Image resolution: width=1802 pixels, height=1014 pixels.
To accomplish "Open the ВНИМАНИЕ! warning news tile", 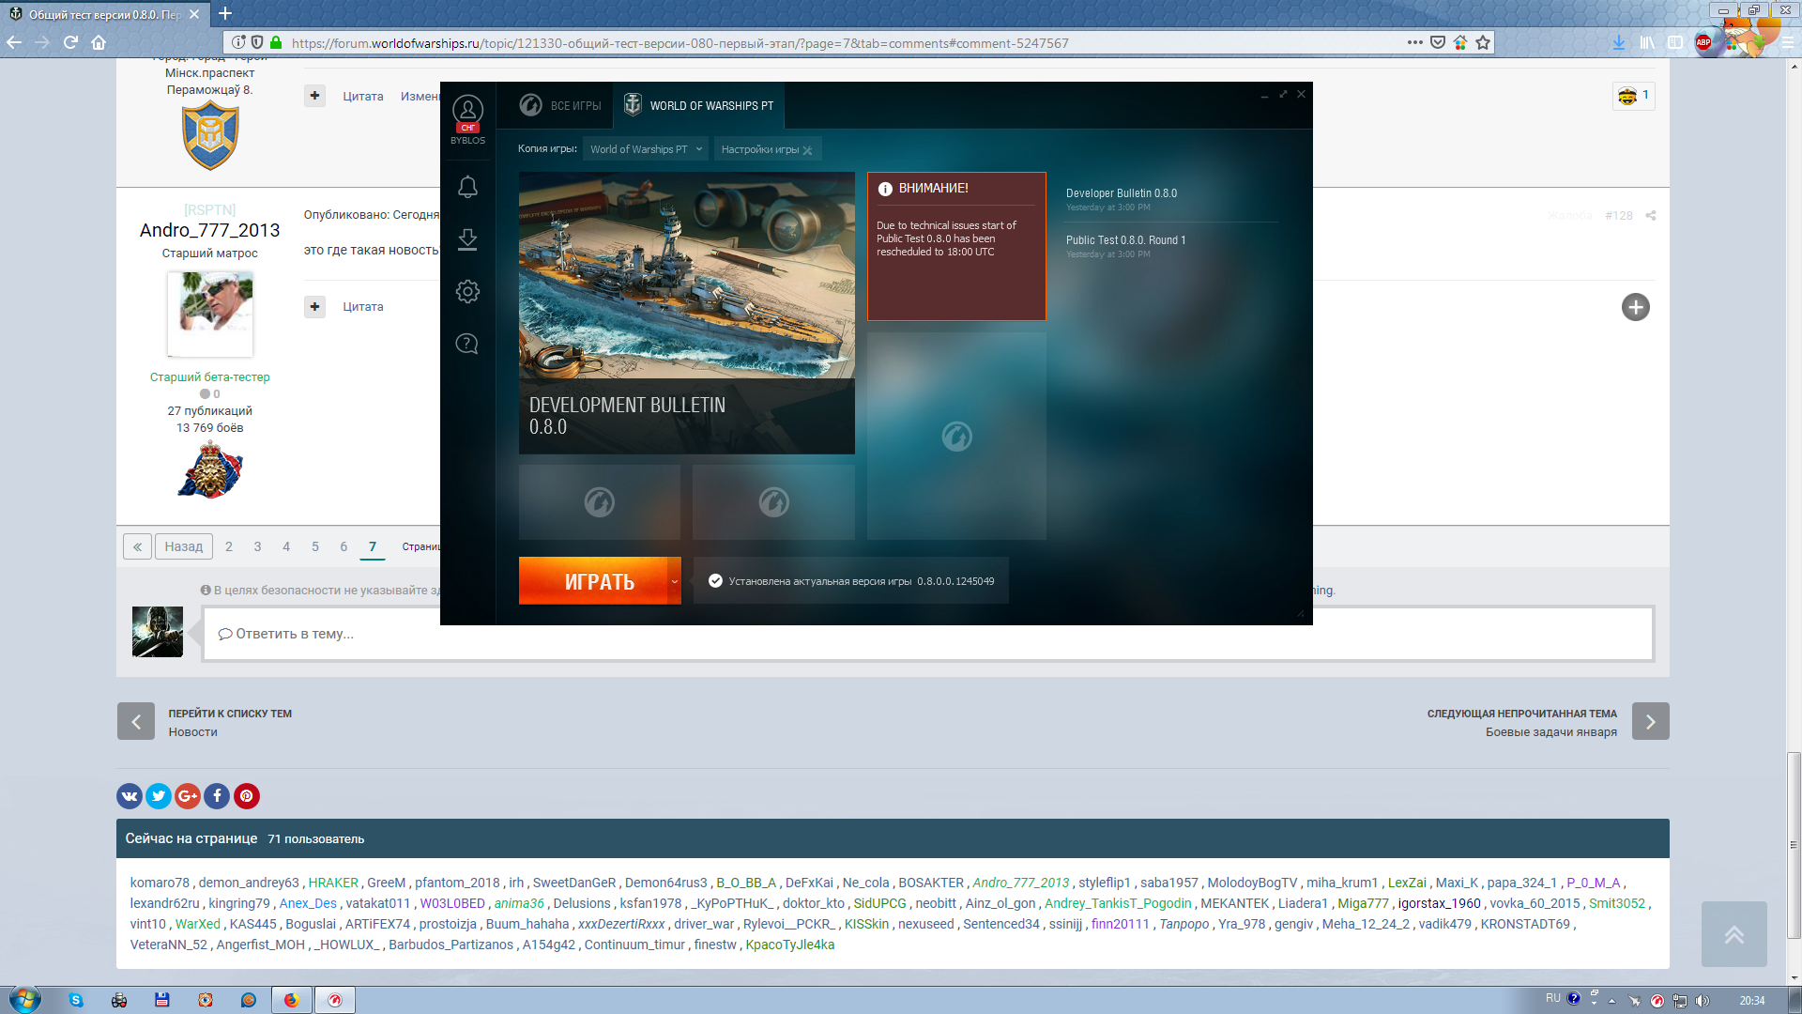I will click(x=956, y=246).
